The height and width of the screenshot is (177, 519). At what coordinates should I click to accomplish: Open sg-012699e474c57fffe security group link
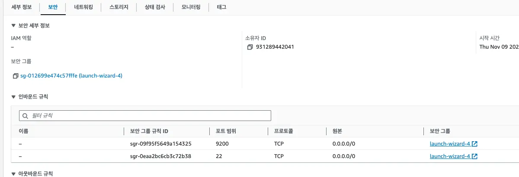coord(71,76)
